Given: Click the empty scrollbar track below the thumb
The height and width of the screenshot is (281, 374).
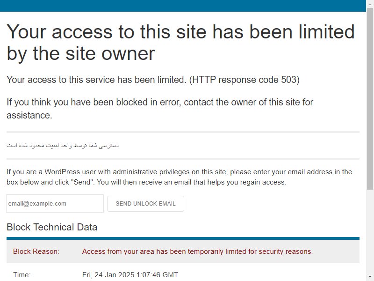Looking at the screenshot, I should 370,231.
